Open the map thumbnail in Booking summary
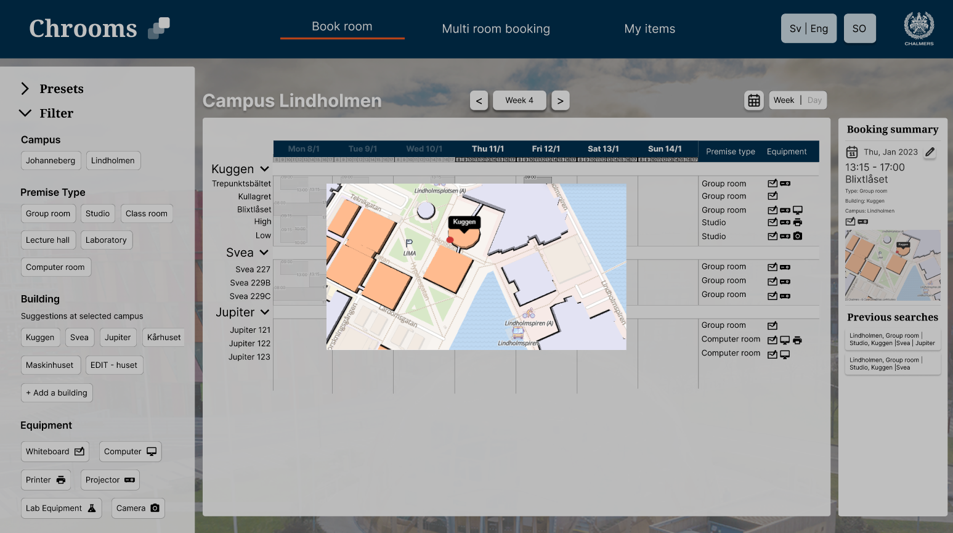Screen dimensions: 953x533 click(x=893, y=265)
